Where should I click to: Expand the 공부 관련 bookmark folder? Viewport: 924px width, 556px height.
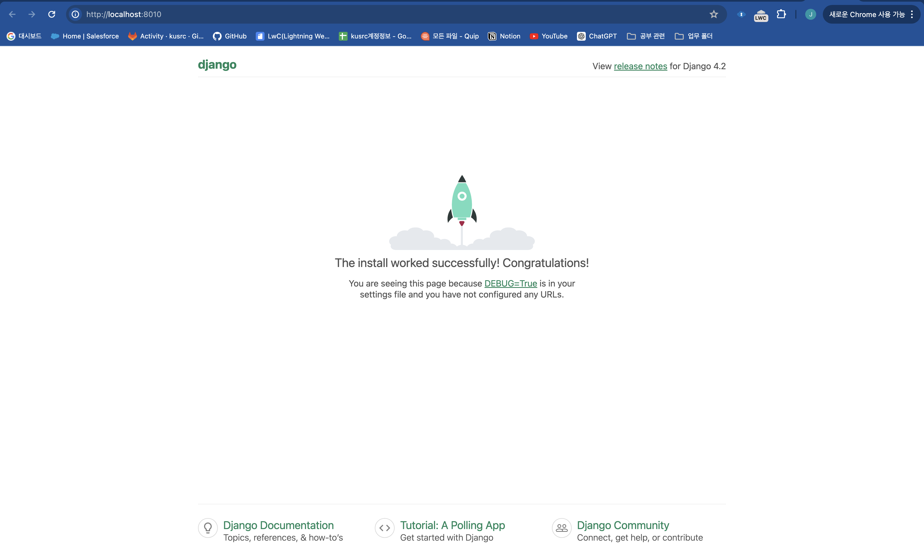coord(645,36)
